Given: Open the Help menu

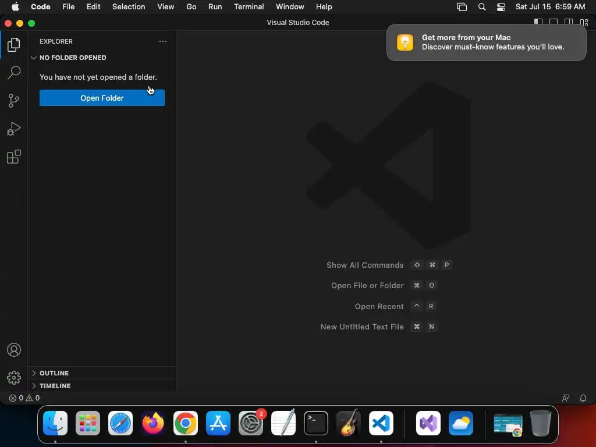Looking at the screenshot, I should (x=324, y=7).
